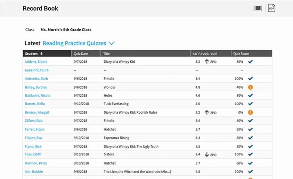The width and height of the screenshot is (293, 179).
Task: Open student Baldovini, Nicole
Action: 38,96
